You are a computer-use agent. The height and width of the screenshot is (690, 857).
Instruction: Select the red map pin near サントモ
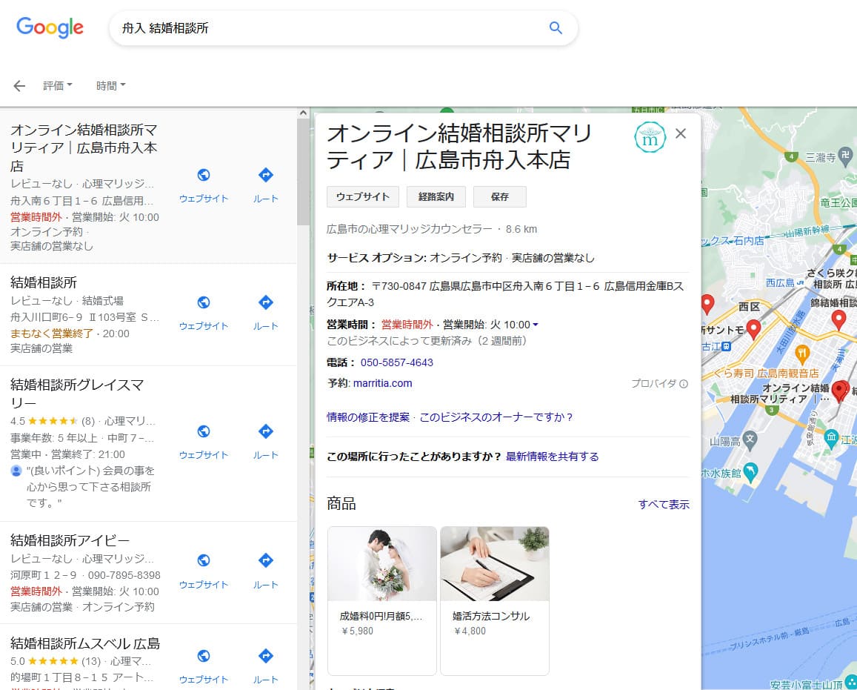point(754,329)
